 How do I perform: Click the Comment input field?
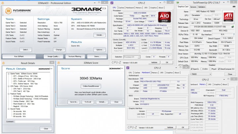pyautogui.click(x=33, y=121)
